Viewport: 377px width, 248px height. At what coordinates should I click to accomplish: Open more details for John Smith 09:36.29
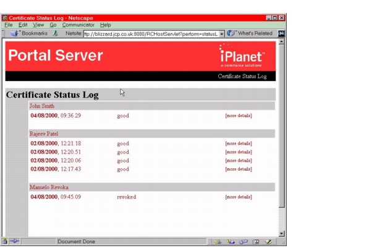(239, 116)
